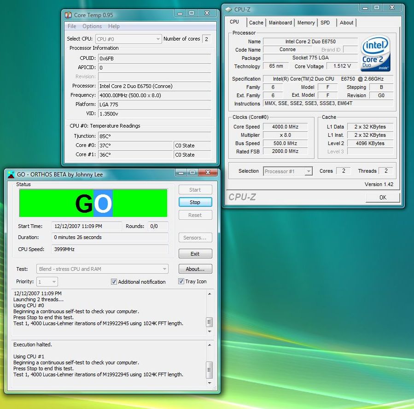This screenshot has height=409, width=414.
Task: Toggle the Tray Icon checkbox
Action: coord(181,281)
